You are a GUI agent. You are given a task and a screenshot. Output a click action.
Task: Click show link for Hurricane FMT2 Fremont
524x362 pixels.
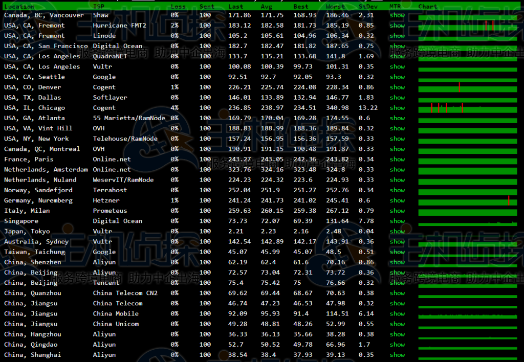pos(397,26)
